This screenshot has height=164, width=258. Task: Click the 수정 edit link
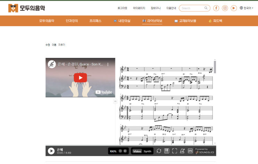coord(48,45)
